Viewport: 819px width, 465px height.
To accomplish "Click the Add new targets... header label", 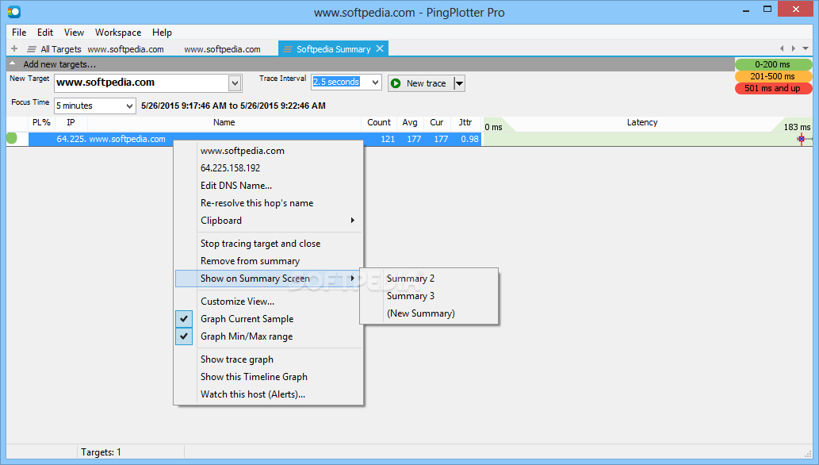I will point(59,64).
